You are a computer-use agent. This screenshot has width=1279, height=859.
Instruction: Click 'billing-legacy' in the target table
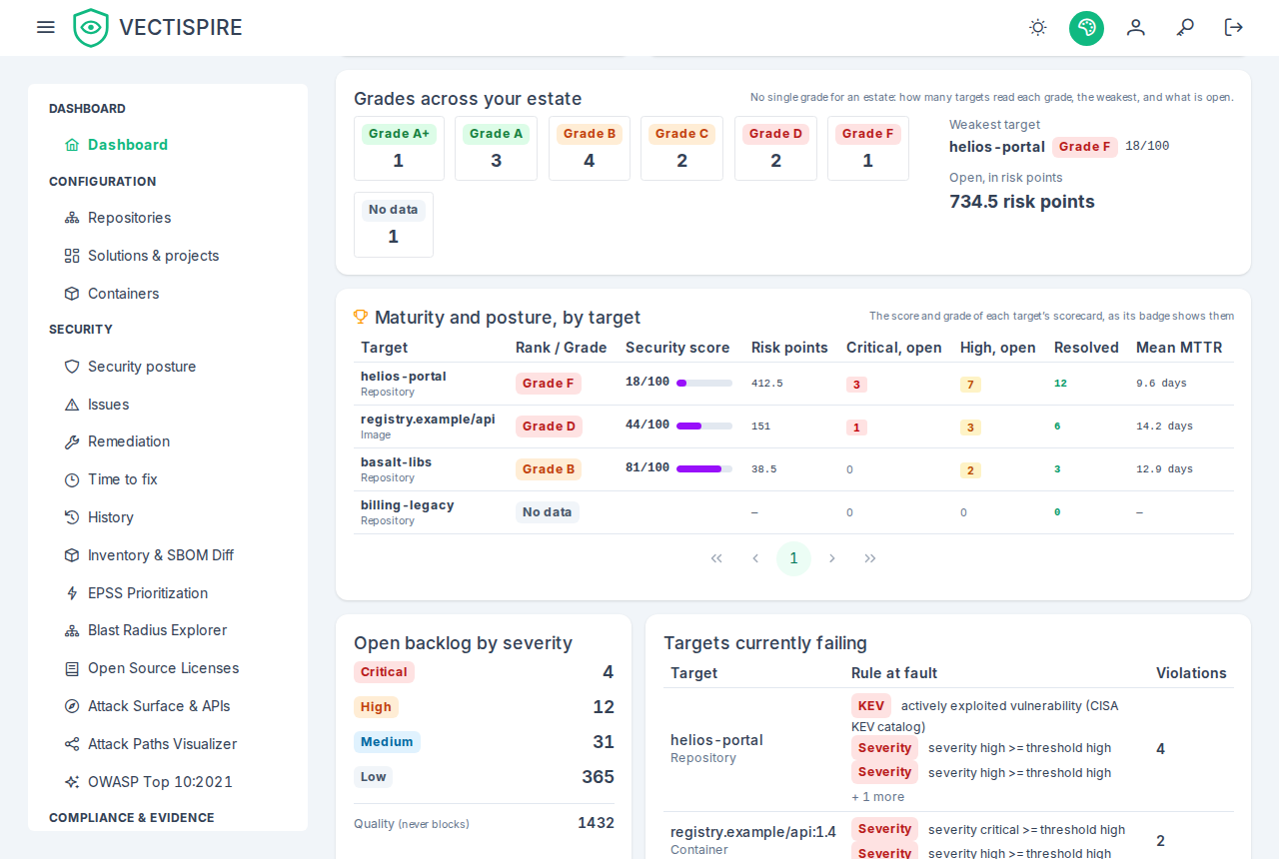tap(408, 505)
